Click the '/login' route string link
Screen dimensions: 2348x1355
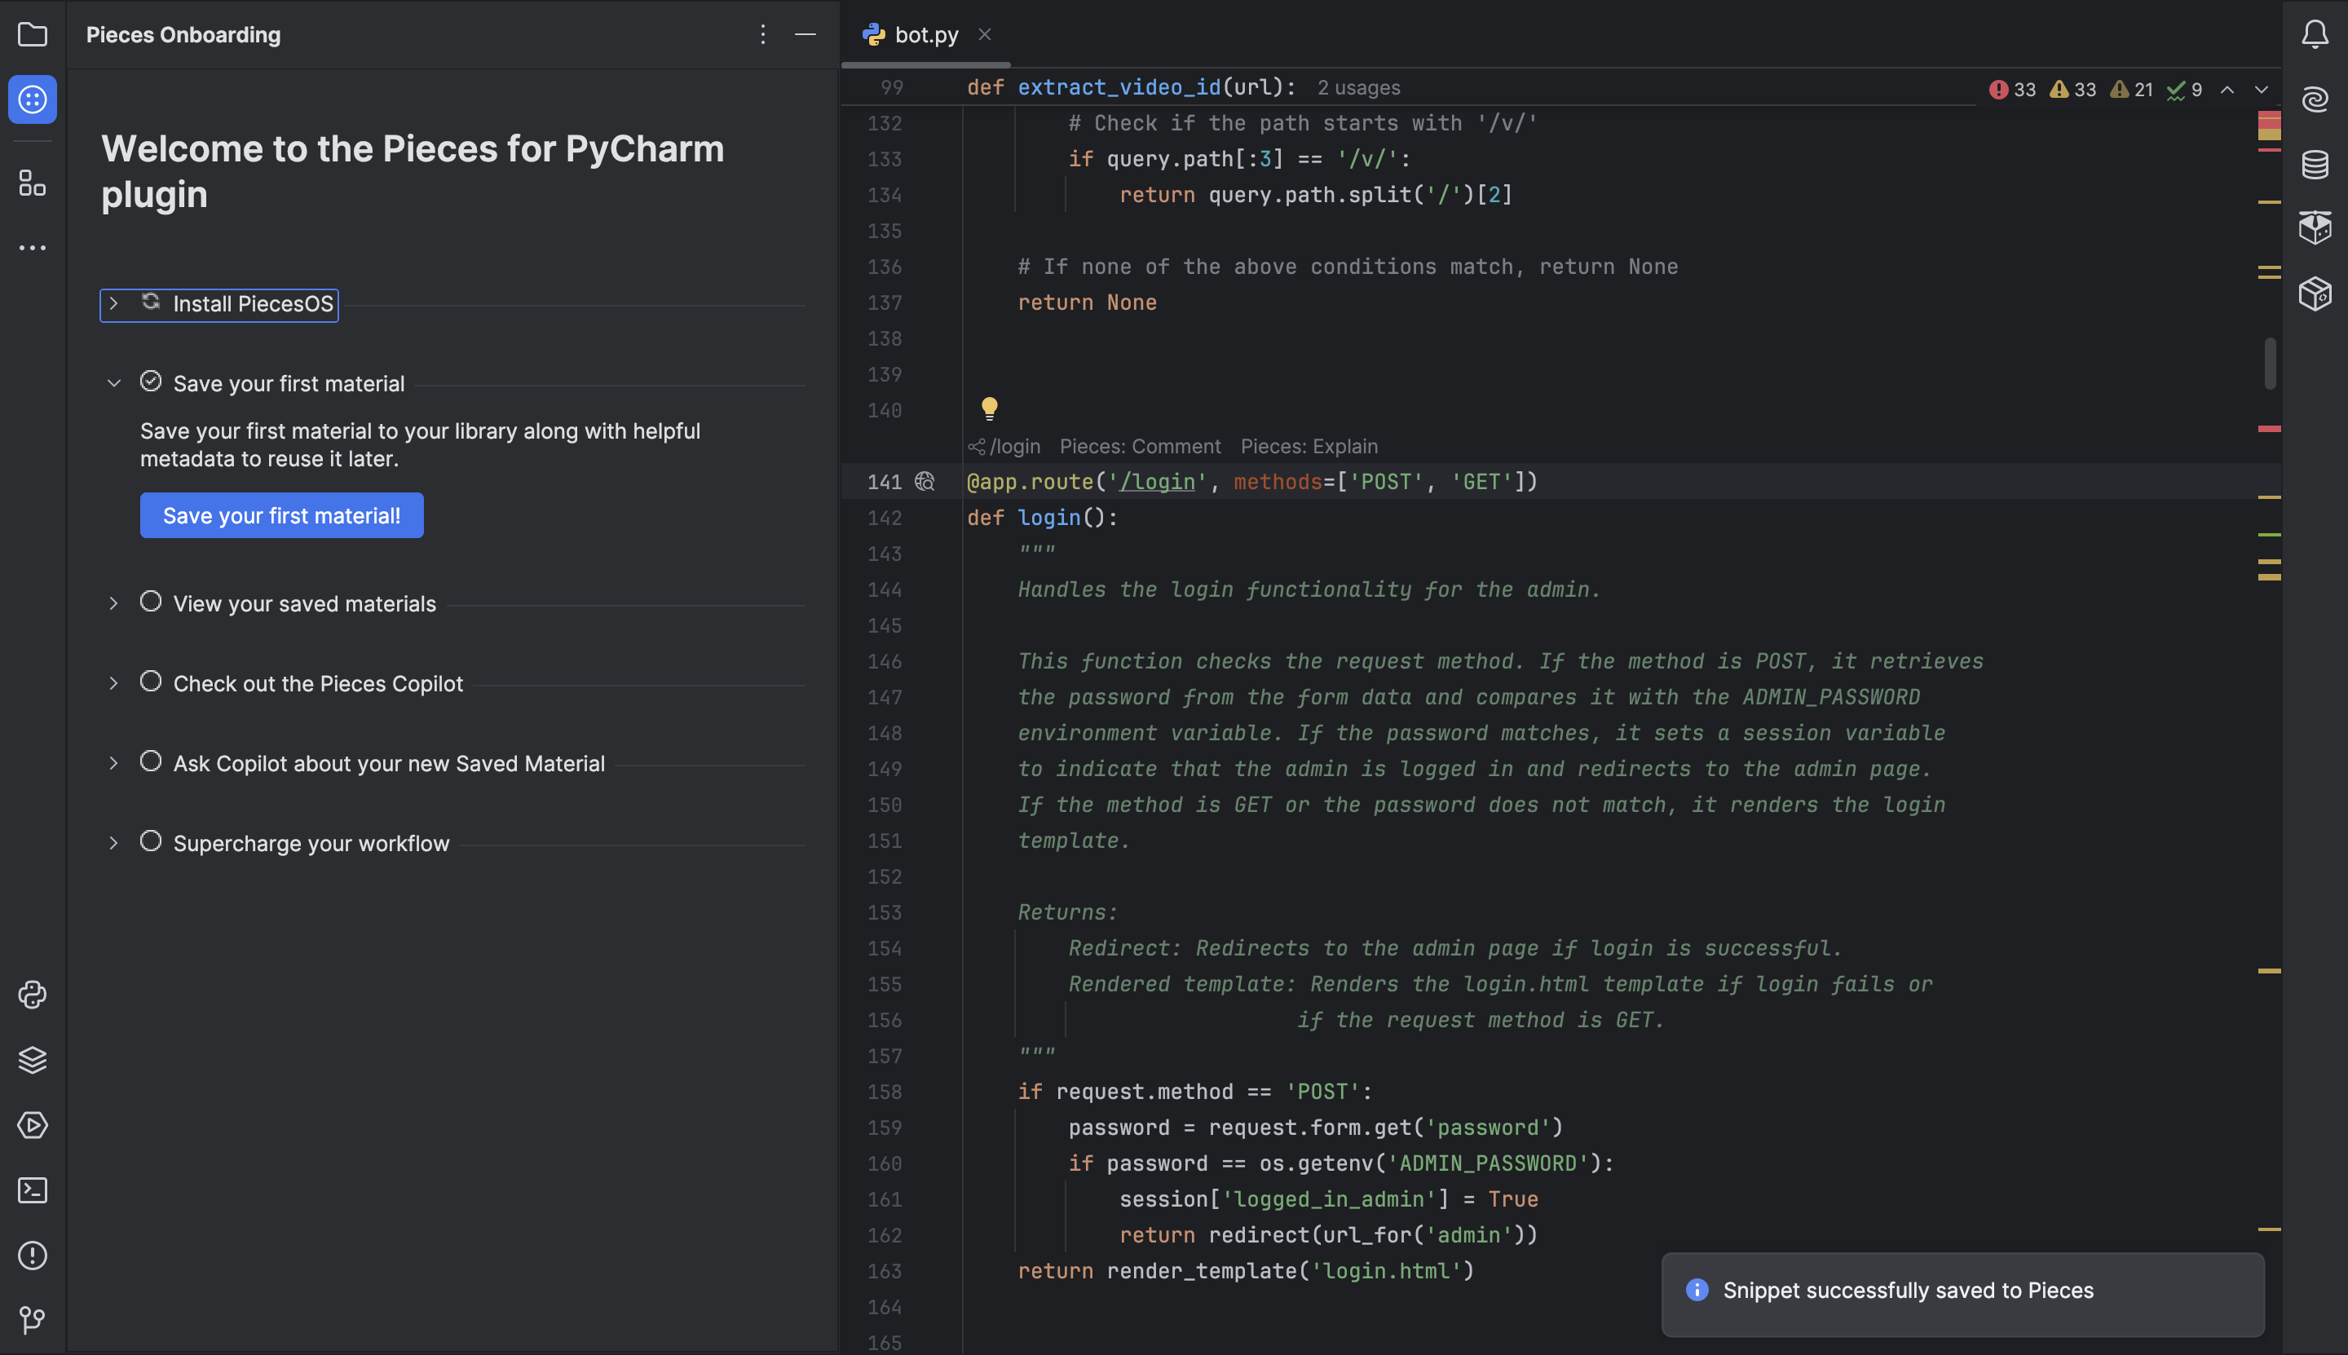[1157, 481]
